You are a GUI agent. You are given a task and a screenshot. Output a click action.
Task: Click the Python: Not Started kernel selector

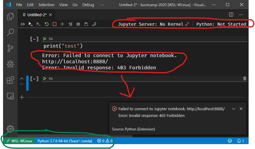pos(221,24)
